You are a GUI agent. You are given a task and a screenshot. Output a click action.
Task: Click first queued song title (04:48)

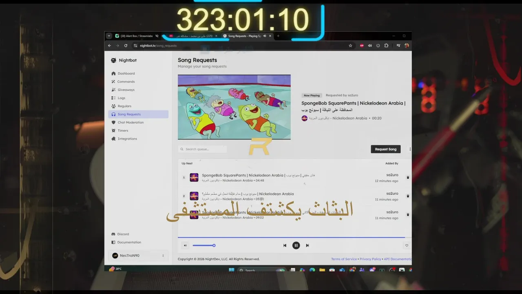click(x=259, y=175)
